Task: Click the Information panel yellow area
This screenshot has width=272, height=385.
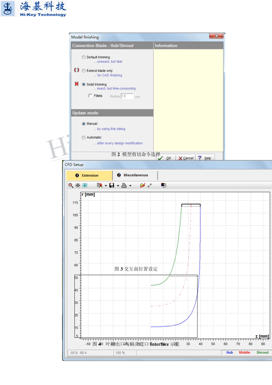Action: pyautogui.click(x=188, y=100)
